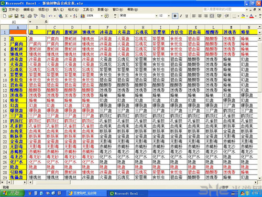Select the orange cell A1
The width and height of the screenshot is (262, 197).
click(x=18, y=32)
